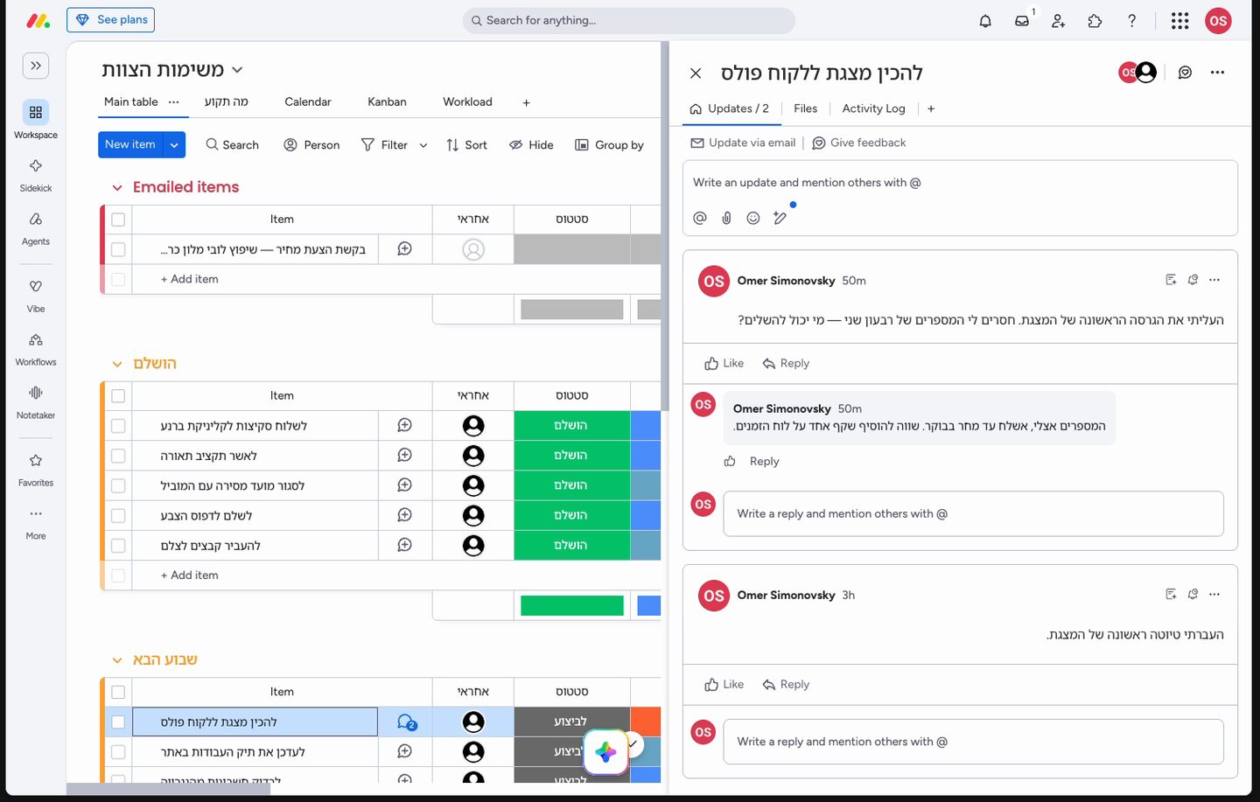Switch to the Calendar view tab
The height and width of the screenshot is (802, 1260).
click(308, 102)
